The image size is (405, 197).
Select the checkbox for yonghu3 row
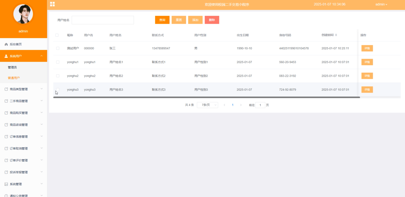(58, 90)
